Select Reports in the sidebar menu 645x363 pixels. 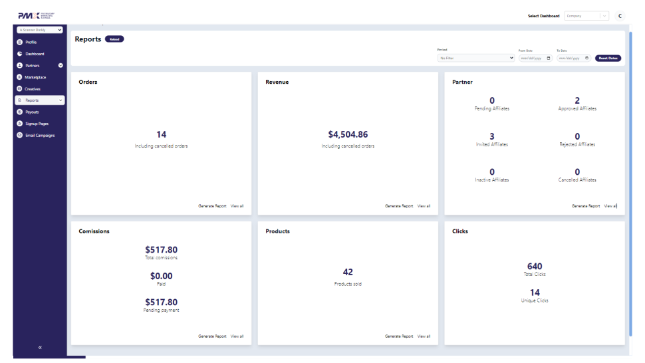click(x=39, y=100)
